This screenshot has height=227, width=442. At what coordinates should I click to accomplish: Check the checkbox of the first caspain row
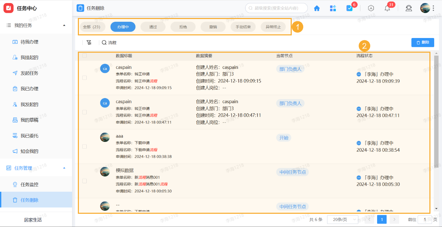coord(84,77)
